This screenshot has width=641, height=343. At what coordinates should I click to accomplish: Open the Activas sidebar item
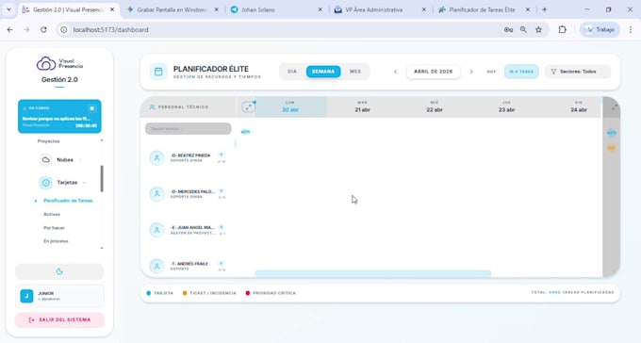point(52,214)
